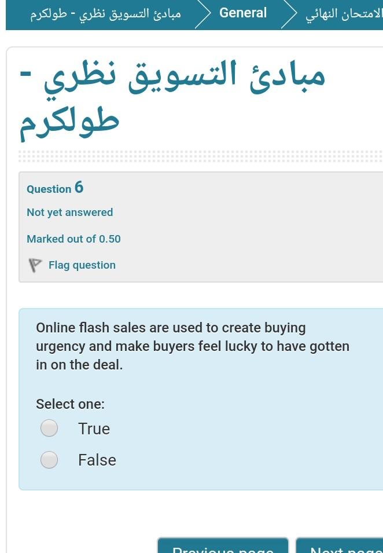Screen dimensions: 383x553
Task: Click the flash sales question text
Action: [191, 345]
